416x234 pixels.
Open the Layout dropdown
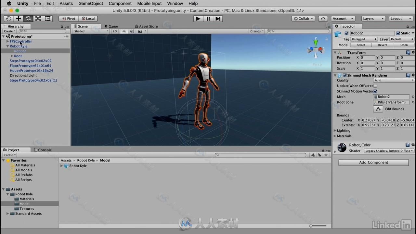400,19
